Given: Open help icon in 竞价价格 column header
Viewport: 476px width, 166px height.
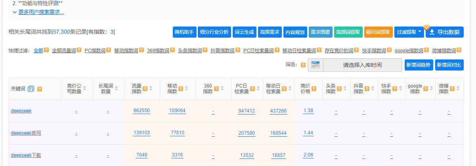Looking at the screenshot, I should tap(314, 89).
